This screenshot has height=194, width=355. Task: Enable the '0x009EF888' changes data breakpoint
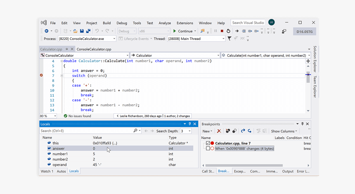(x=208, y=148)
